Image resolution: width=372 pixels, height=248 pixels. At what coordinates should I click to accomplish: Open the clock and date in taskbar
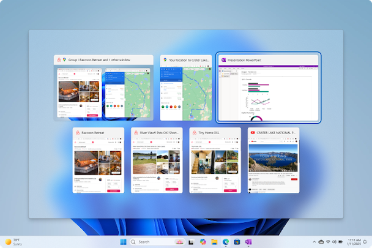coord(354,242)
